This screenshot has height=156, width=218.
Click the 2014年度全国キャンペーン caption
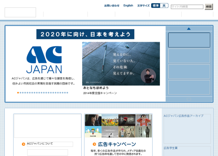click(x=100, y=93)
